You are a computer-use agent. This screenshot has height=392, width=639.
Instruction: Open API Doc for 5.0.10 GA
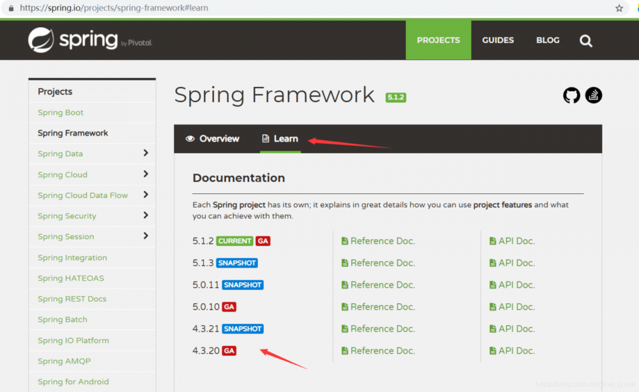pyautogui.click(x=512, y=307)
